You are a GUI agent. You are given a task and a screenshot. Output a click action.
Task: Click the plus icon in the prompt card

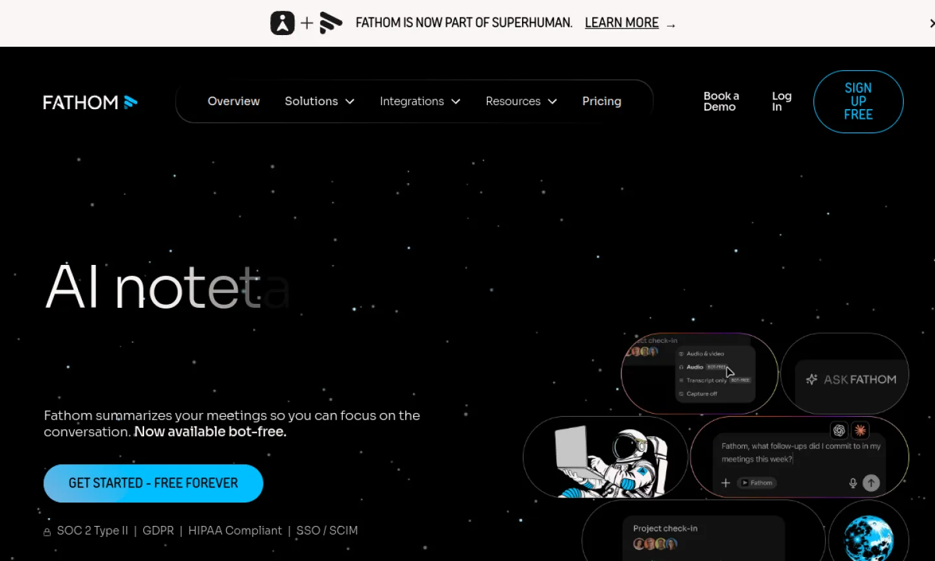[x=726, y=482]
